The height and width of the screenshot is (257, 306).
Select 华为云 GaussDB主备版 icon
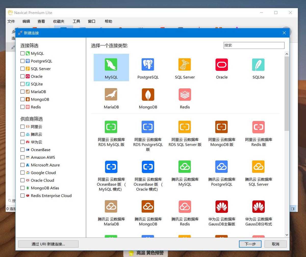click(222, 207)
